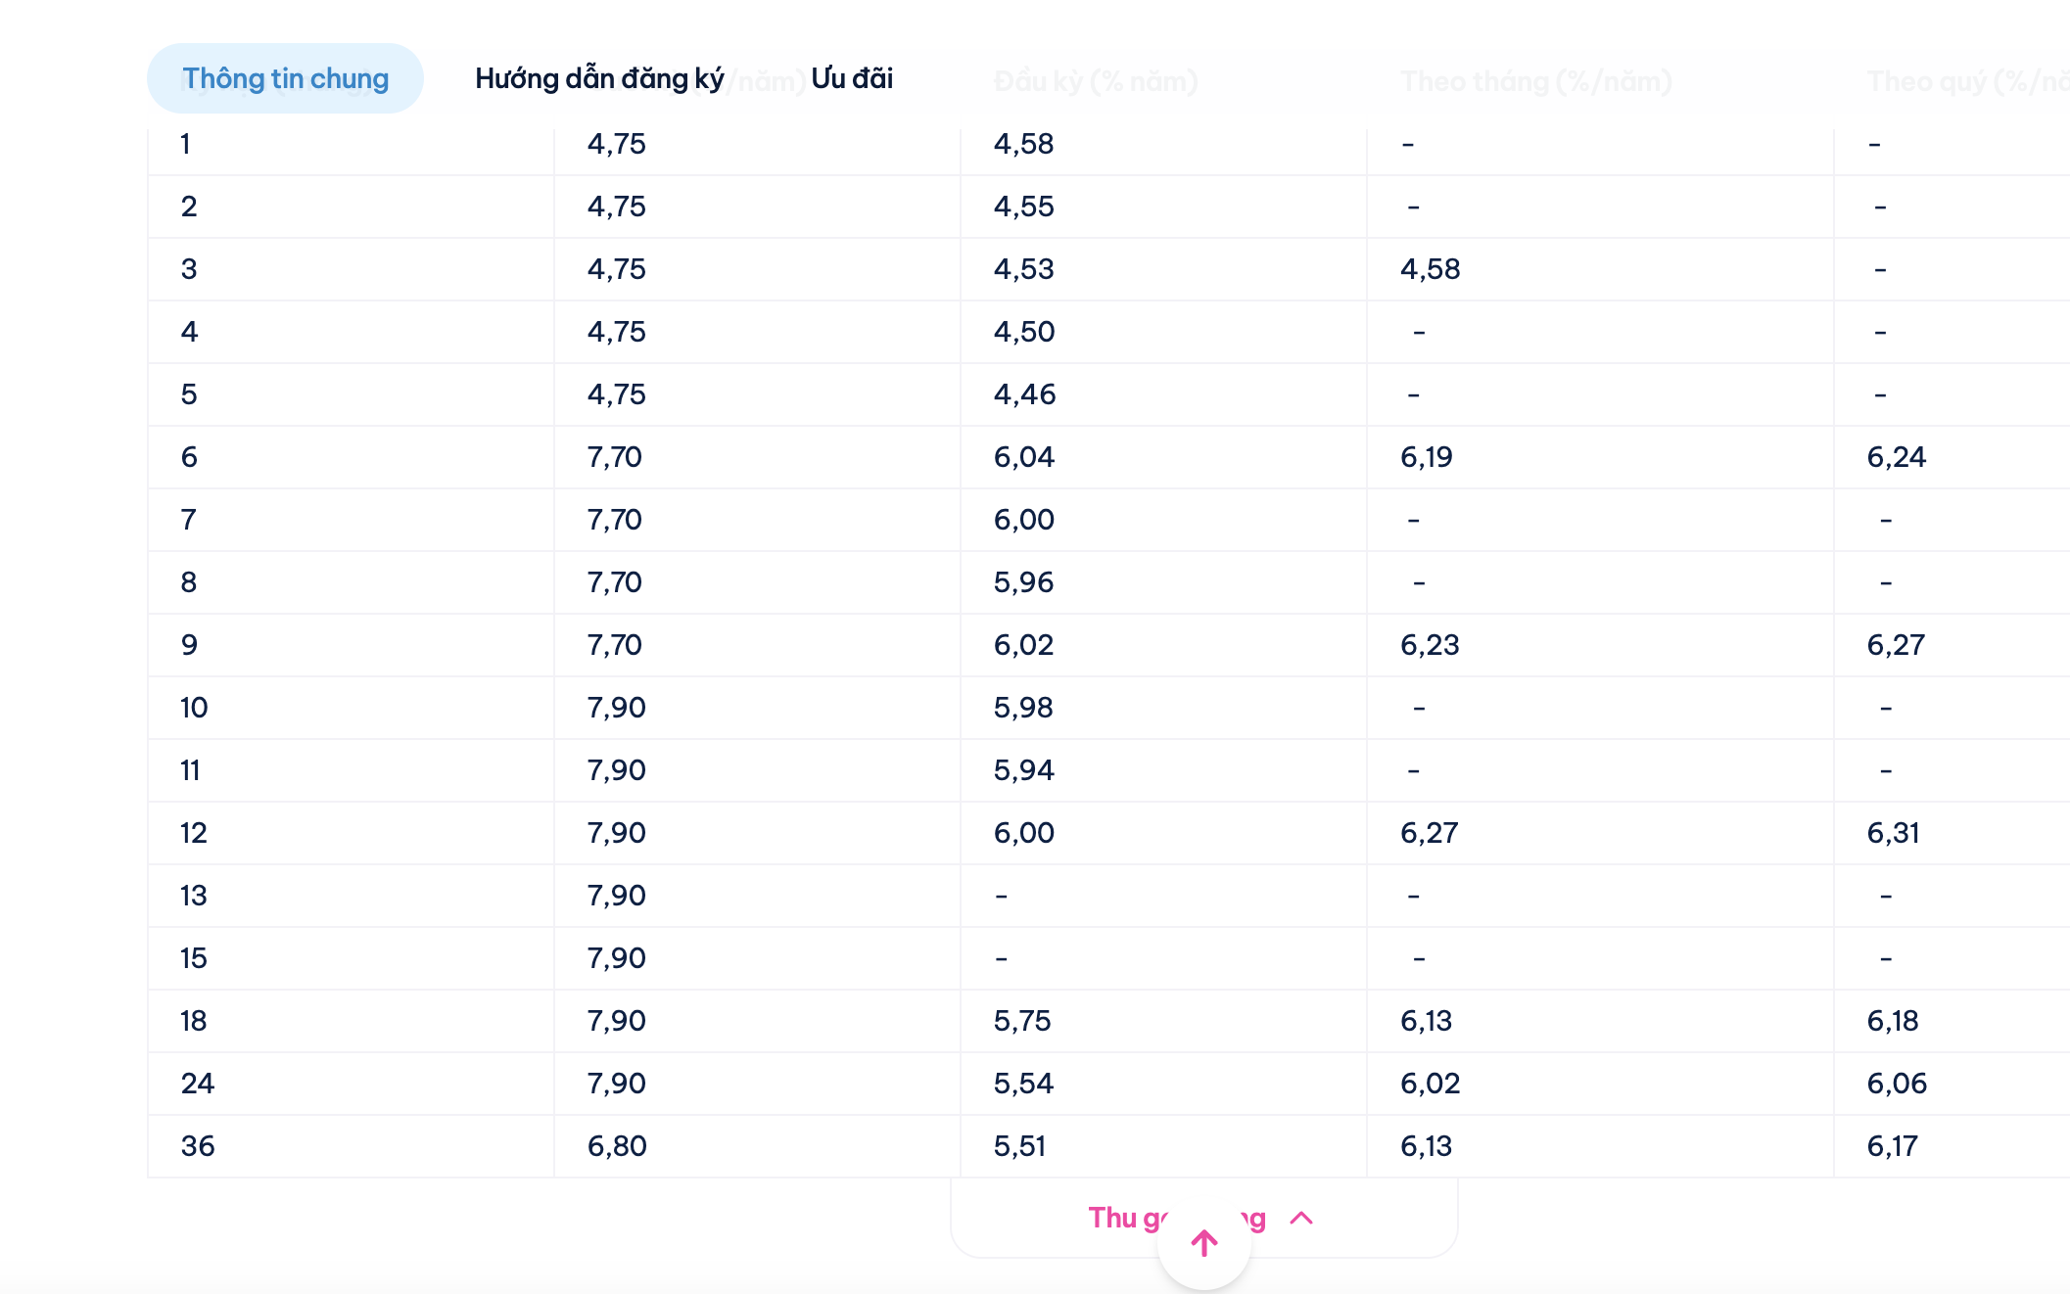Select the 'Ưu đãi' tab
Image resolution: width=2070 pixels, height=1294 pixels.
click(x=852, y=78)
